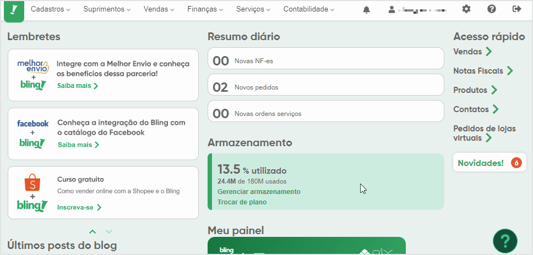Click Gerenciar armazenamento link

259,192
